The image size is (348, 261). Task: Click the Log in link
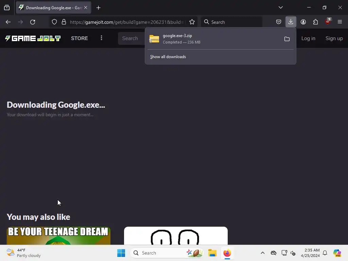[x=308, y=38]
